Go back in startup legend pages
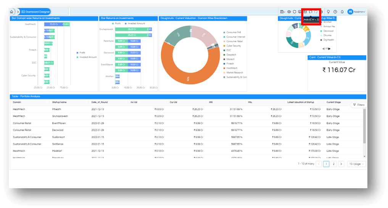The height and width of the screenshot is (208, 388). [x=323, y=49]
